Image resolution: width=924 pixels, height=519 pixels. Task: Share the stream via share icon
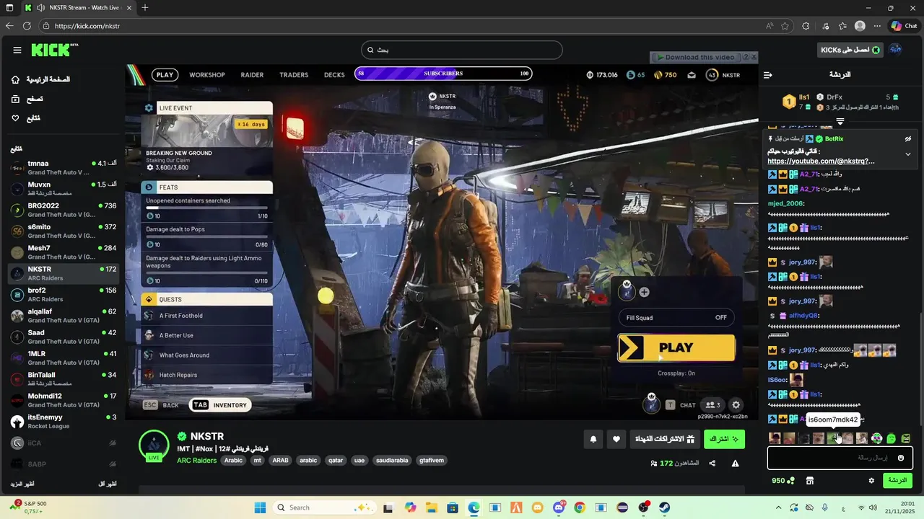click(712, 463)
